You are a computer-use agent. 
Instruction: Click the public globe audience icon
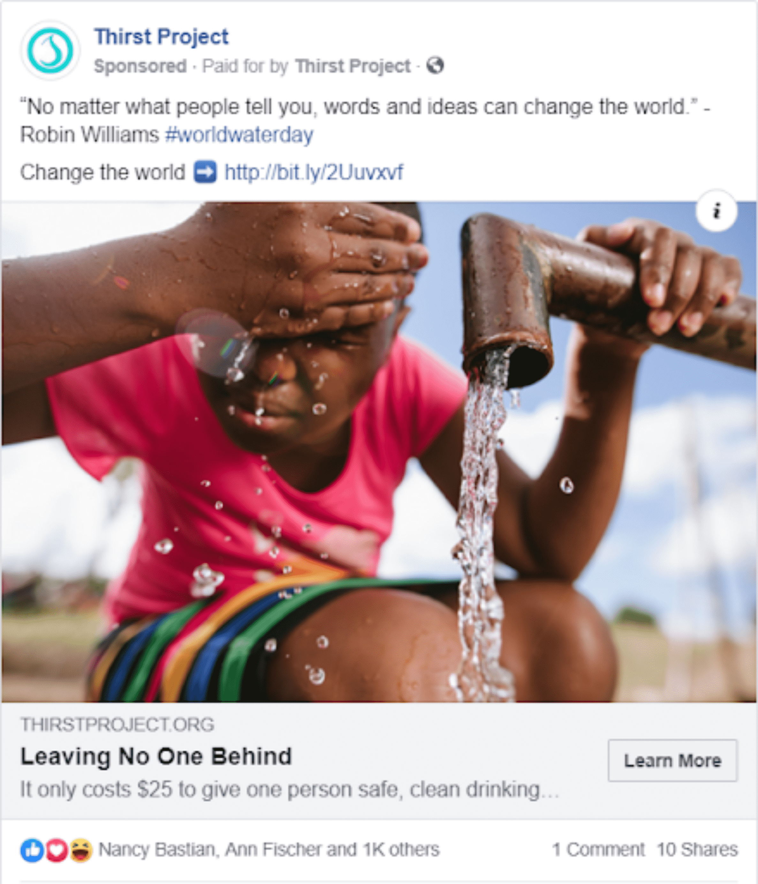tap(435, 66)
